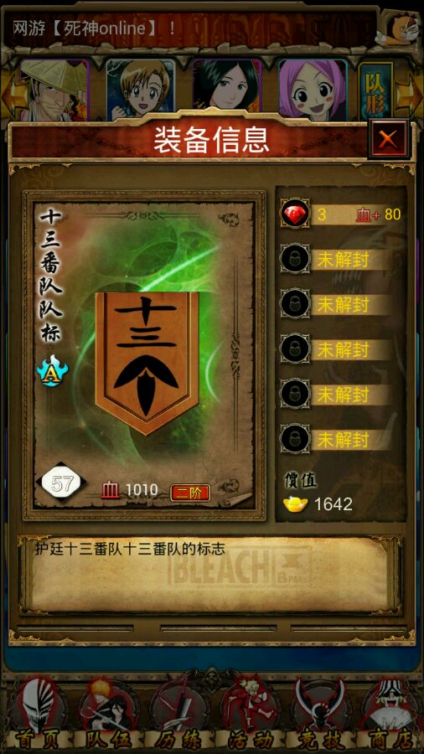Screen dimensions: 424x754
Task: Tap the first locked 未解封 slot icon
Action: click(295, 259)
